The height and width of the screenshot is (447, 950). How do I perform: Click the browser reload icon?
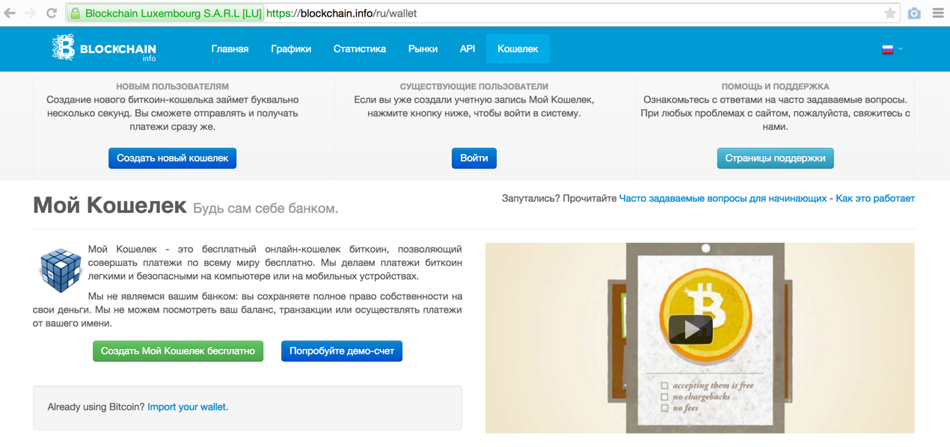tap(51, 13)
